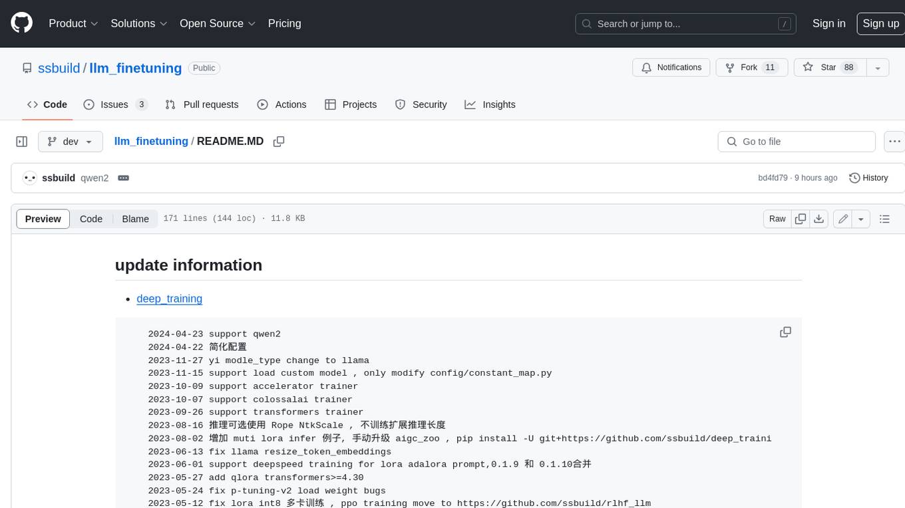Image resolution: width=905 pixels, height=508 pixels.
Task: Click the '2024-04-23 support qwen2' line
Action: [214, 334]
